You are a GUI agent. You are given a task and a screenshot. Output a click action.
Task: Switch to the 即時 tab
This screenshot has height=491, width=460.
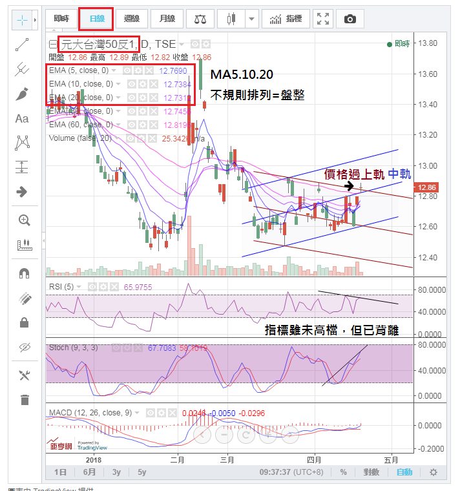pos(61,19)
